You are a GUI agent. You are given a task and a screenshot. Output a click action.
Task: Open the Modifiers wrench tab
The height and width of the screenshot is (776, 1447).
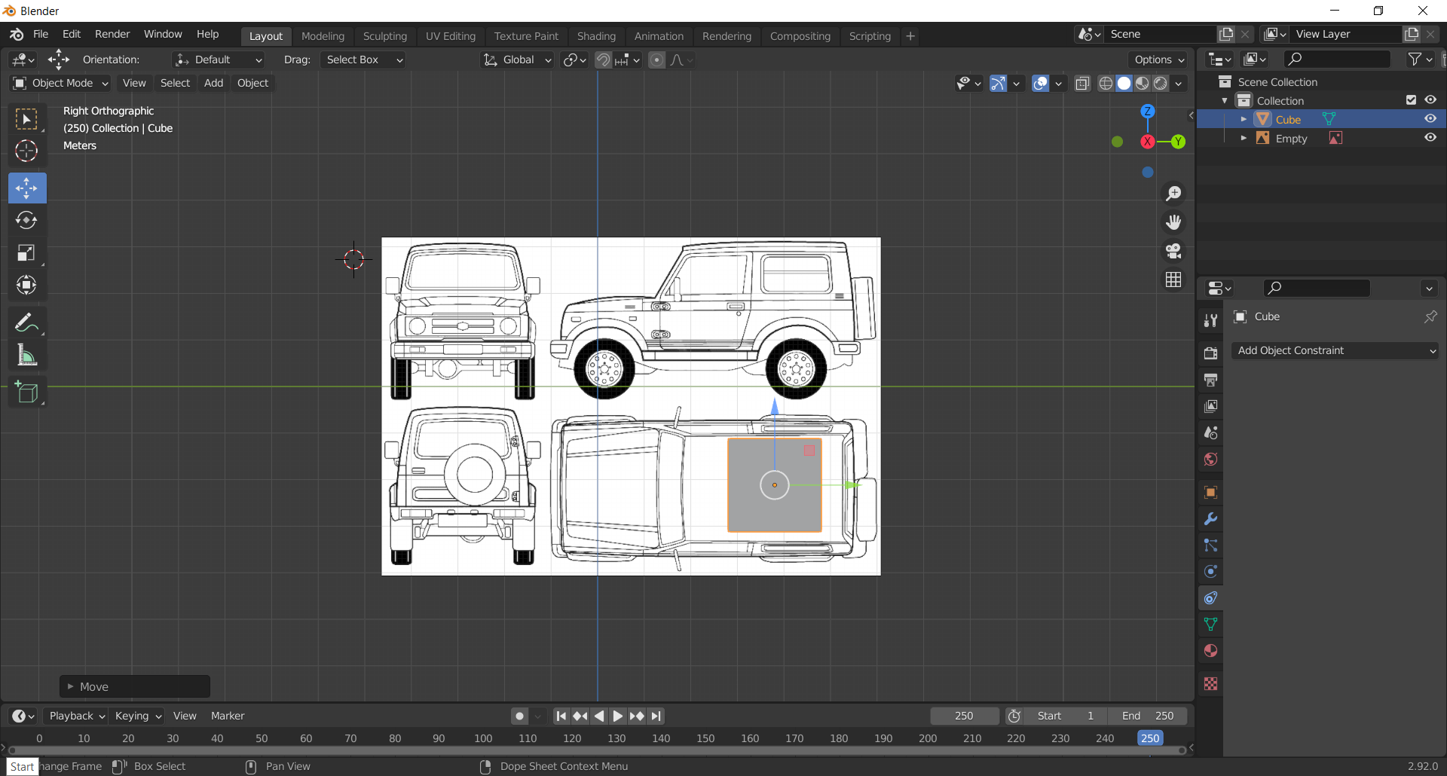[x=1210, y=519]
